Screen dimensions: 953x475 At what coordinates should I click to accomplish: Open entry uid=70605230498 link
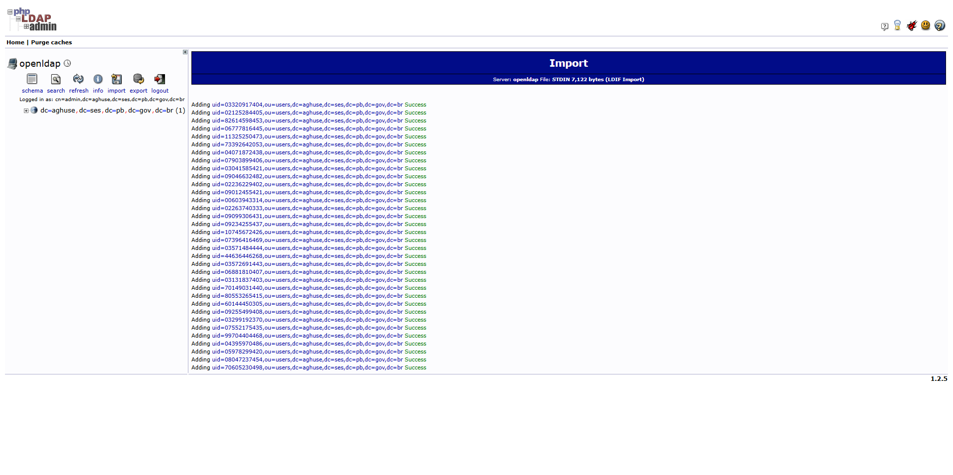308,367
